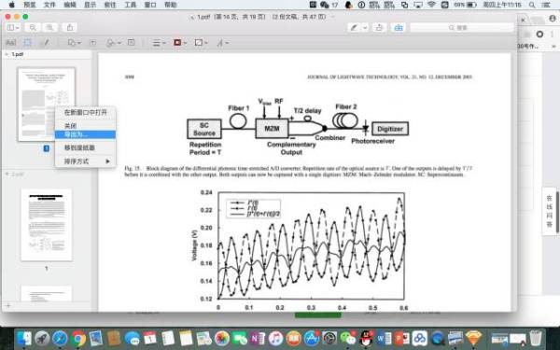
Task: Click the highlight pen tool button
Action: [354, 27]
